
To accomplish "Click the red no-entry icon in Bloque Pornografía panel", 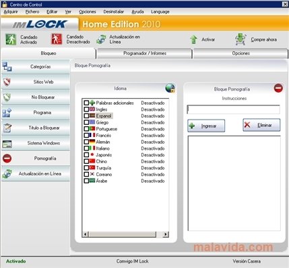I will pos(278,88).
